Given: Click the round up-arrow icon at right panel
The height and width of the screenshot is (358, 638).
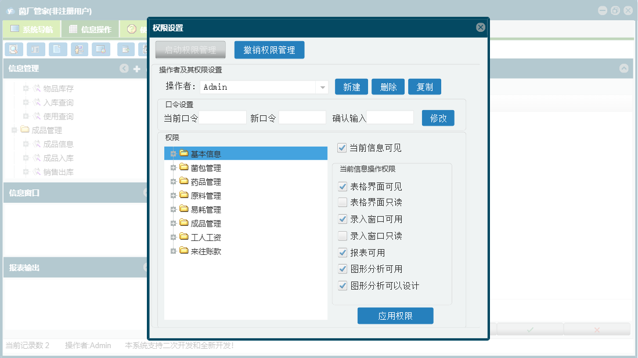Looking at the screenshot, I should (623, 68).
